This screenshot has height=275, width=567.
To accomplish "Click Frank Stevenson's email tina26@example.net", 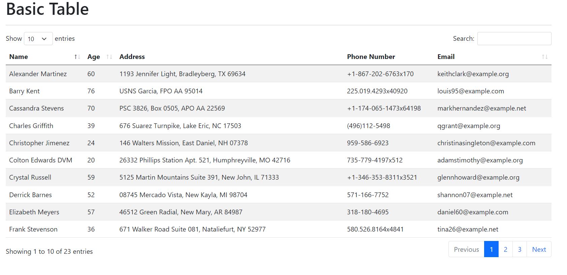I will click(468, 229).
